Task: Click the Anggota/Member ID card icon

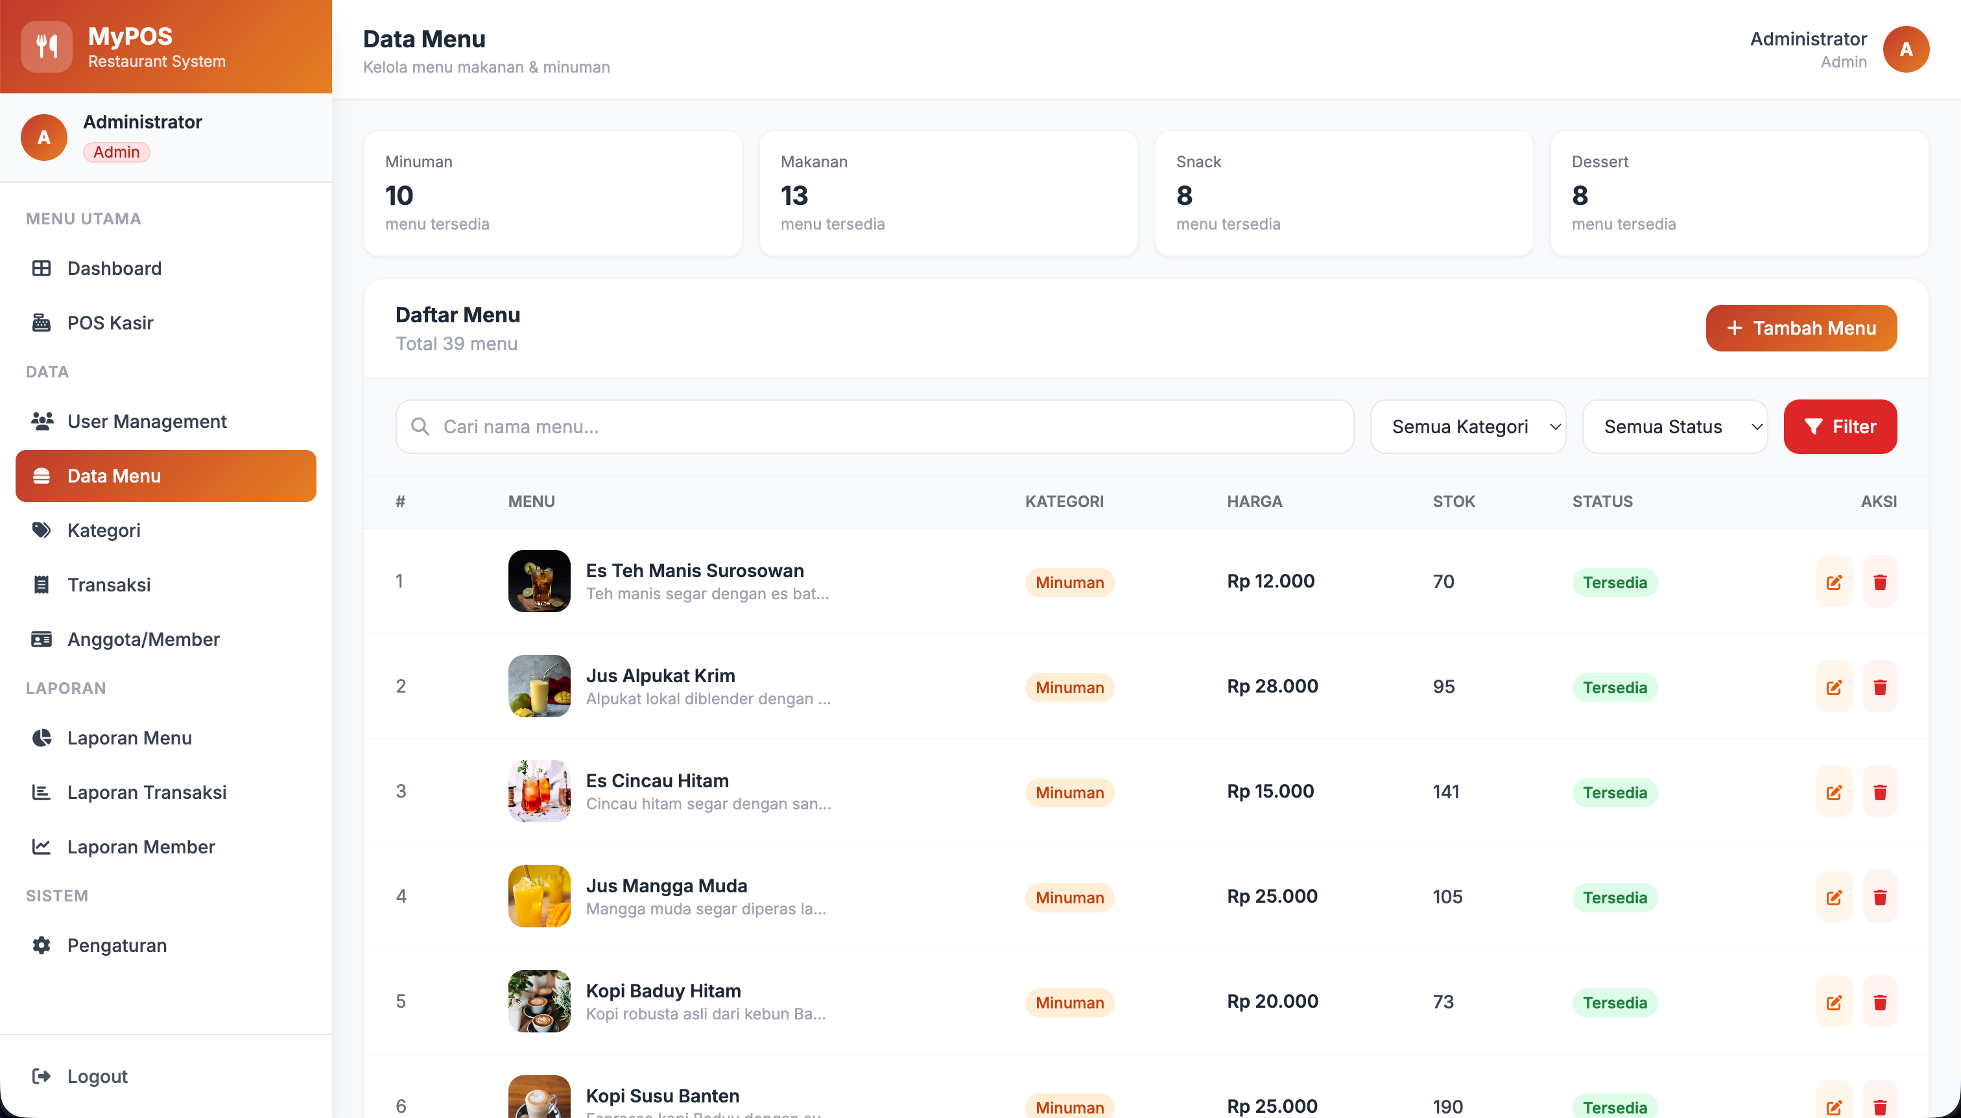Action: coord(42,639)
